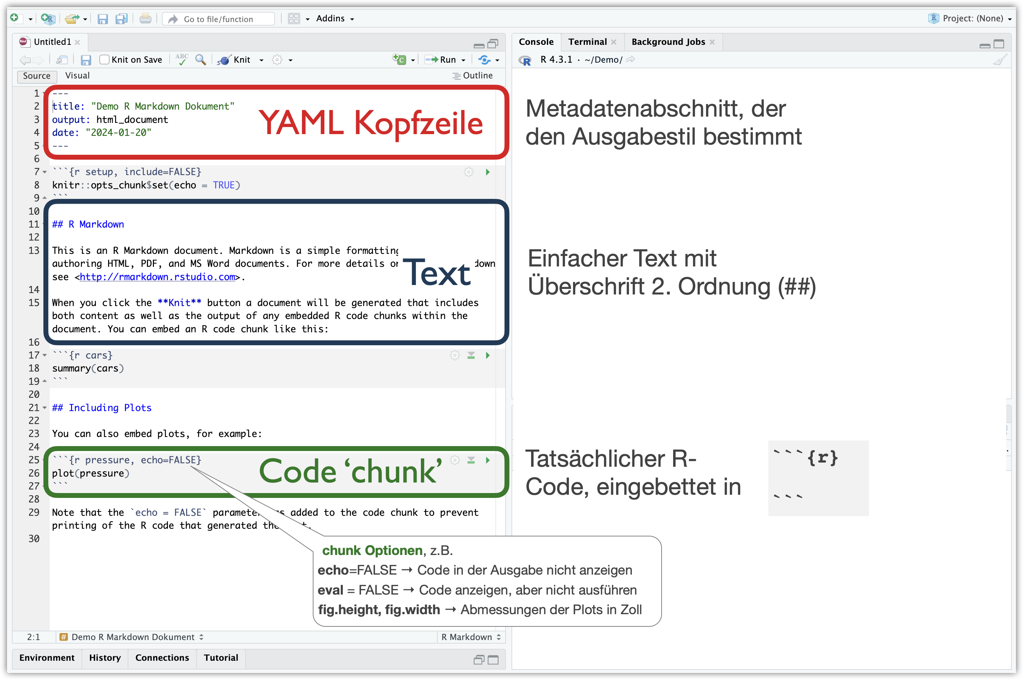Clear console with broom icon

point(1000,60)
